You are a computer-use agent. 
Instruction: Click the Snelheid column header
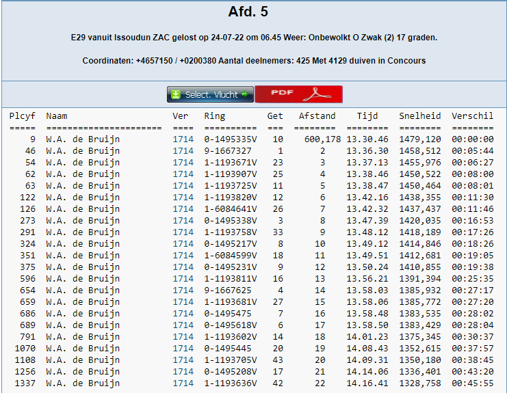pos(420,116)
